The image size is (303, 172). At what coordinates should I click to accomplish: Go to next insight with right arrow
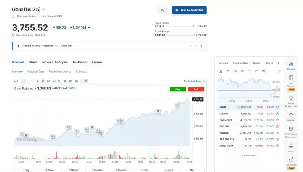tap(202, 46)
